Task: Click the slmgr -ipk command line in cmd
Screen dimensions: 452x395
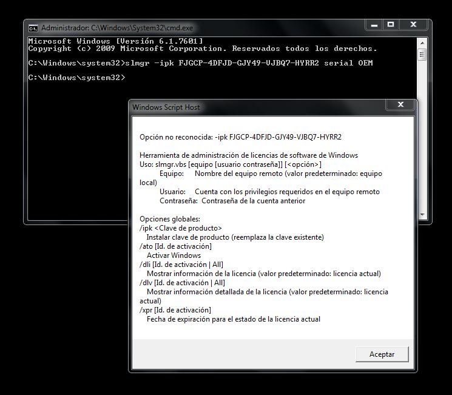Action: coord(200,63)
